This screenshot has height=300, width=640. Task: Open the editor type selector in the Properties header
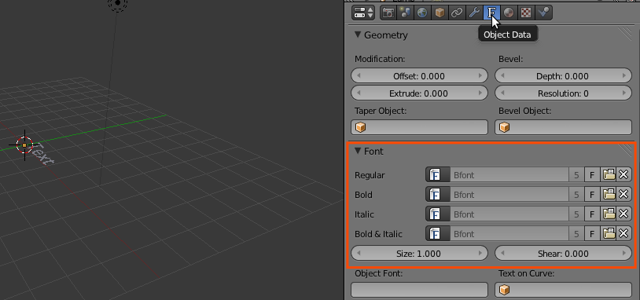pos(363,13)
